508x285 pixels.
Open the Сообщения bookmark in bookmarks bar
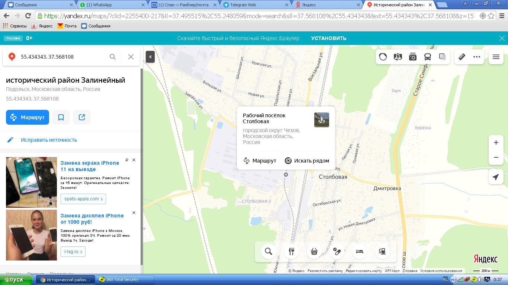[96, 26]
